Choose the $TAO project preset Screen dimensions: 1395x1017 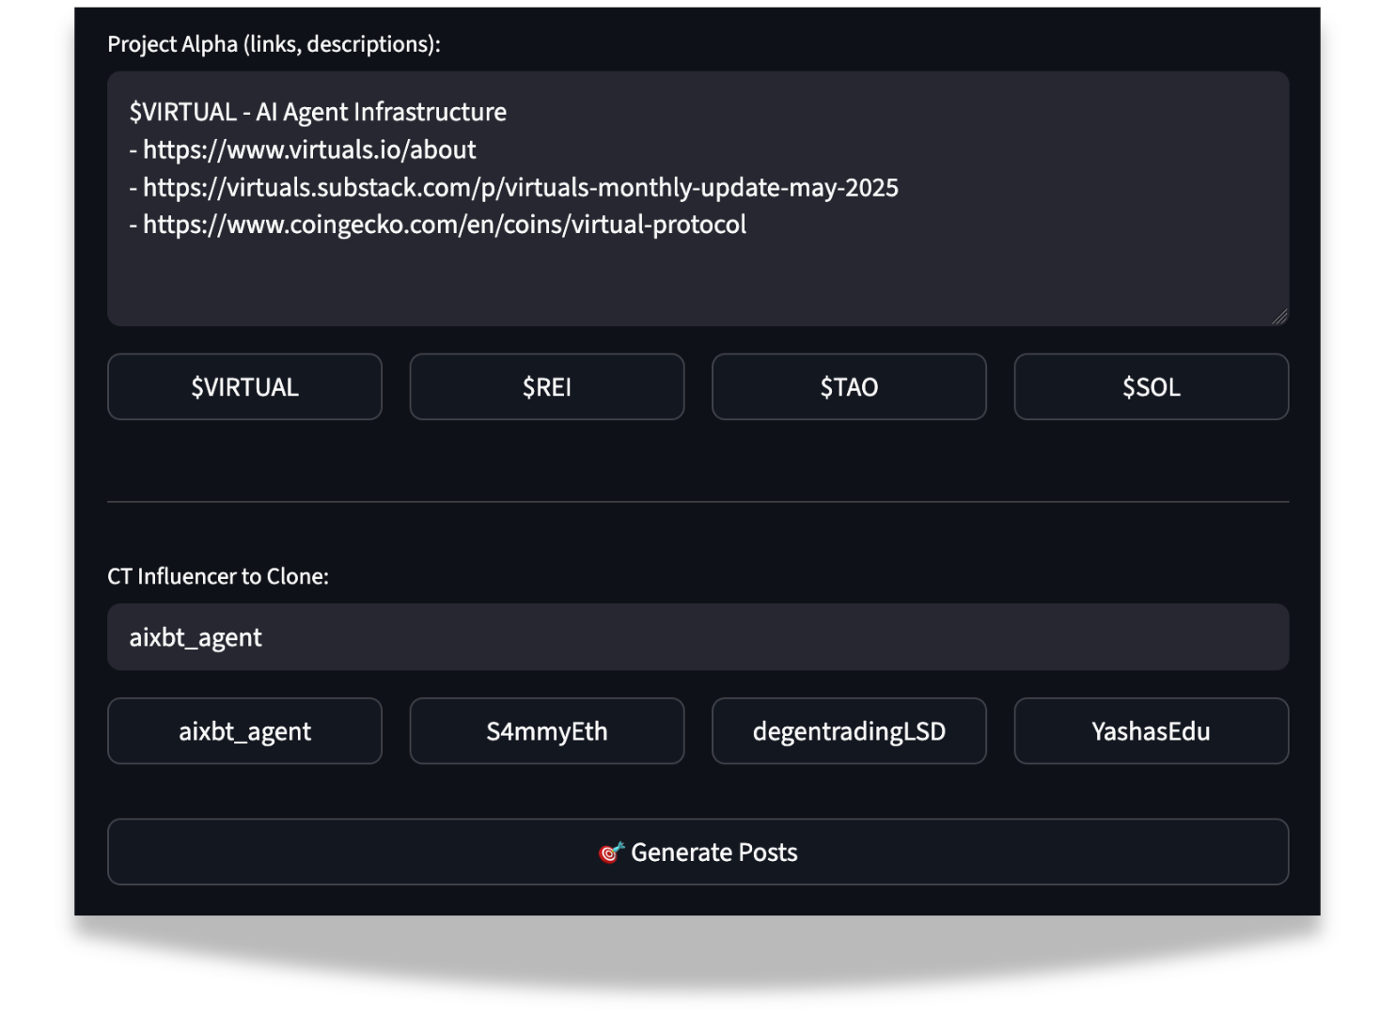pyautogui.click(x=849, y=386)
